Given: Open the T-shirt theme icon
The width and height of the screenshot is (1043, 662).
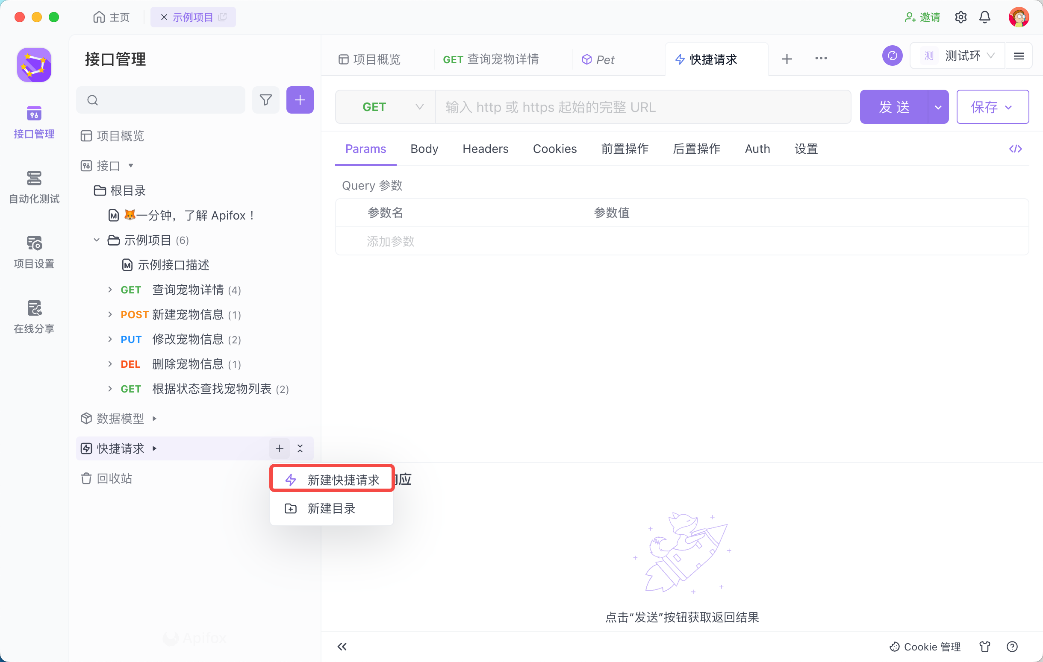Looking at the screenshot, I should tap(984, 647).
